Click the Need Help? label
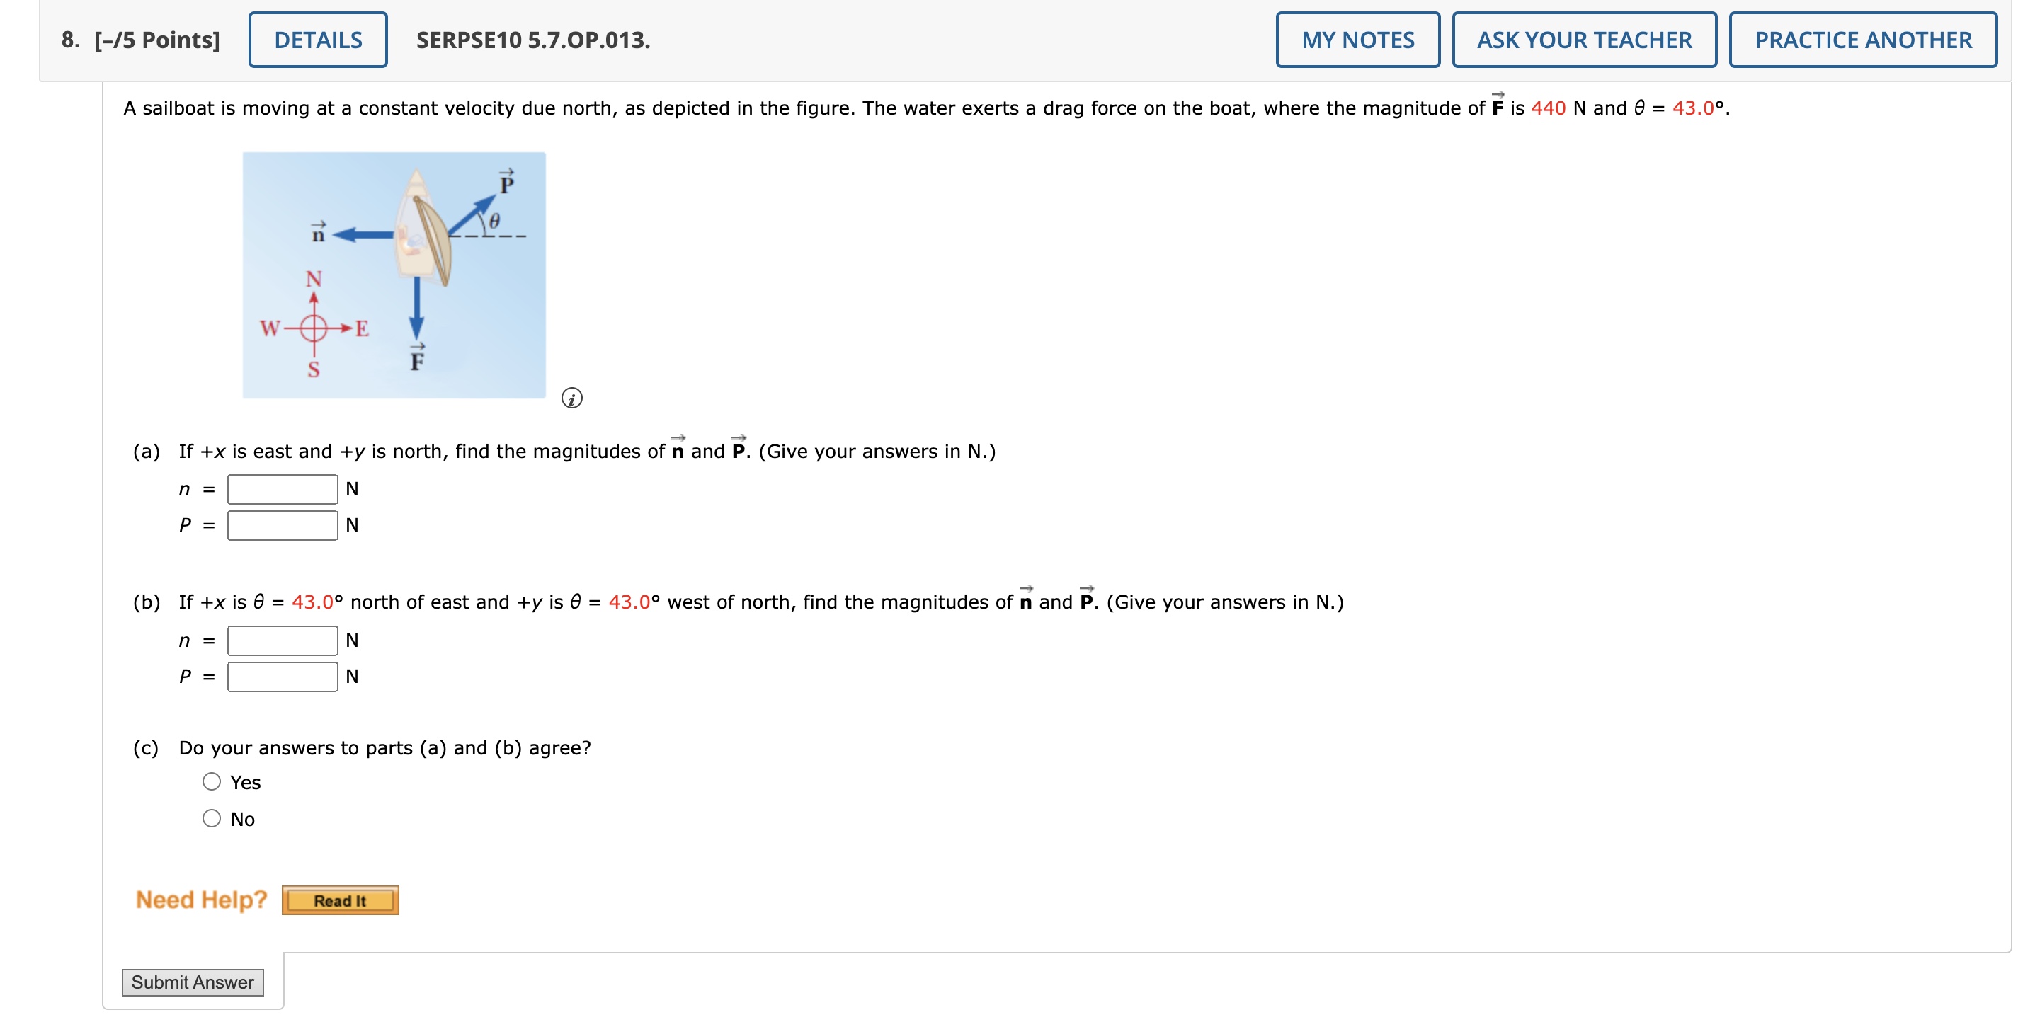The image size is (2035, 1022). [x=200, y=899]
